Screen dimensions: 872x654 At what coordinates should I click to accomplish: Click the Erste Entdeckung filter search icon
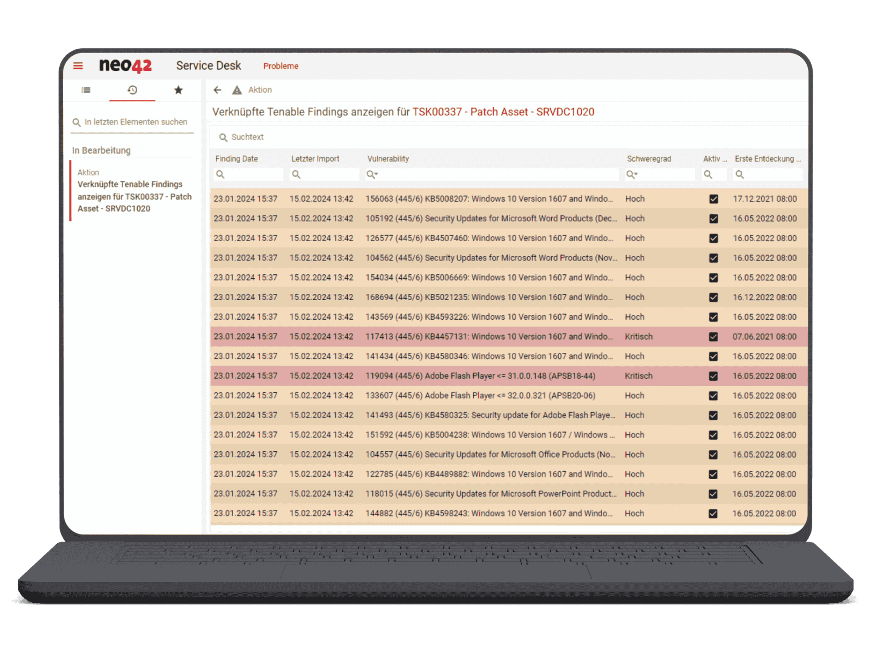739,174
